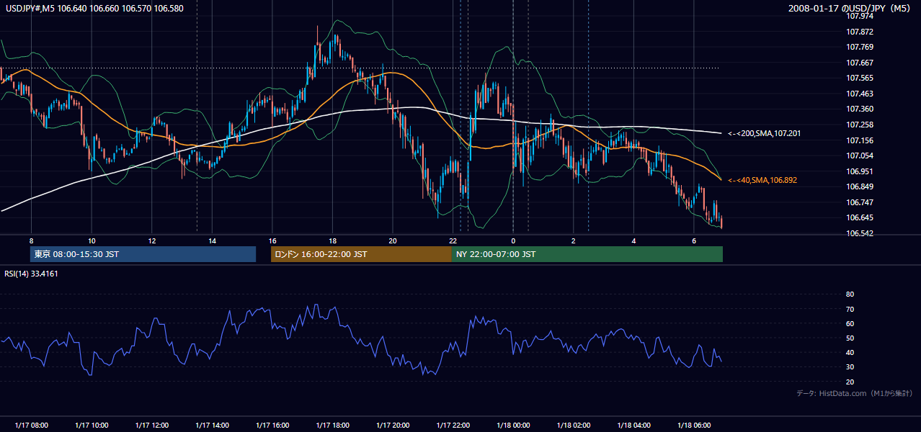The image size is (921, 432).
Task: Click price axis value 107.360
Action: (x=860, y=109)
